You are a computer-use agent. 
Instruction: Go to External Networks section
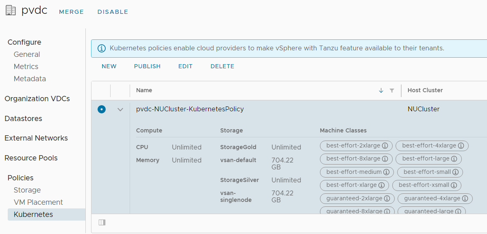coord(36,138)
